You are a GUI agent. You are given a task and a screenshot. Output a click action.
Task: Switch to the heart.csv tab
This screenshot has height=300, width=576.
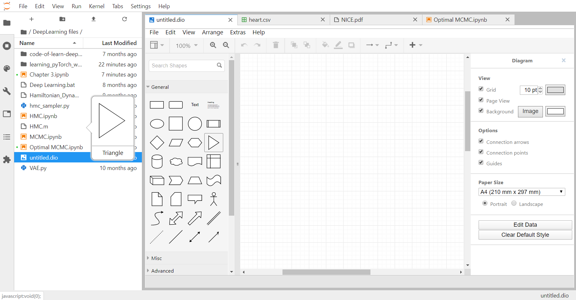click(x=259, y=20)
